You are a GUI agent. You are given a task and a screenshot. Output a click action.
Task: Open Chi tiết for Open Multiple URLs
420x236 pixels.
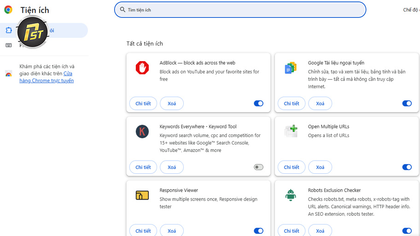[292, 167]
